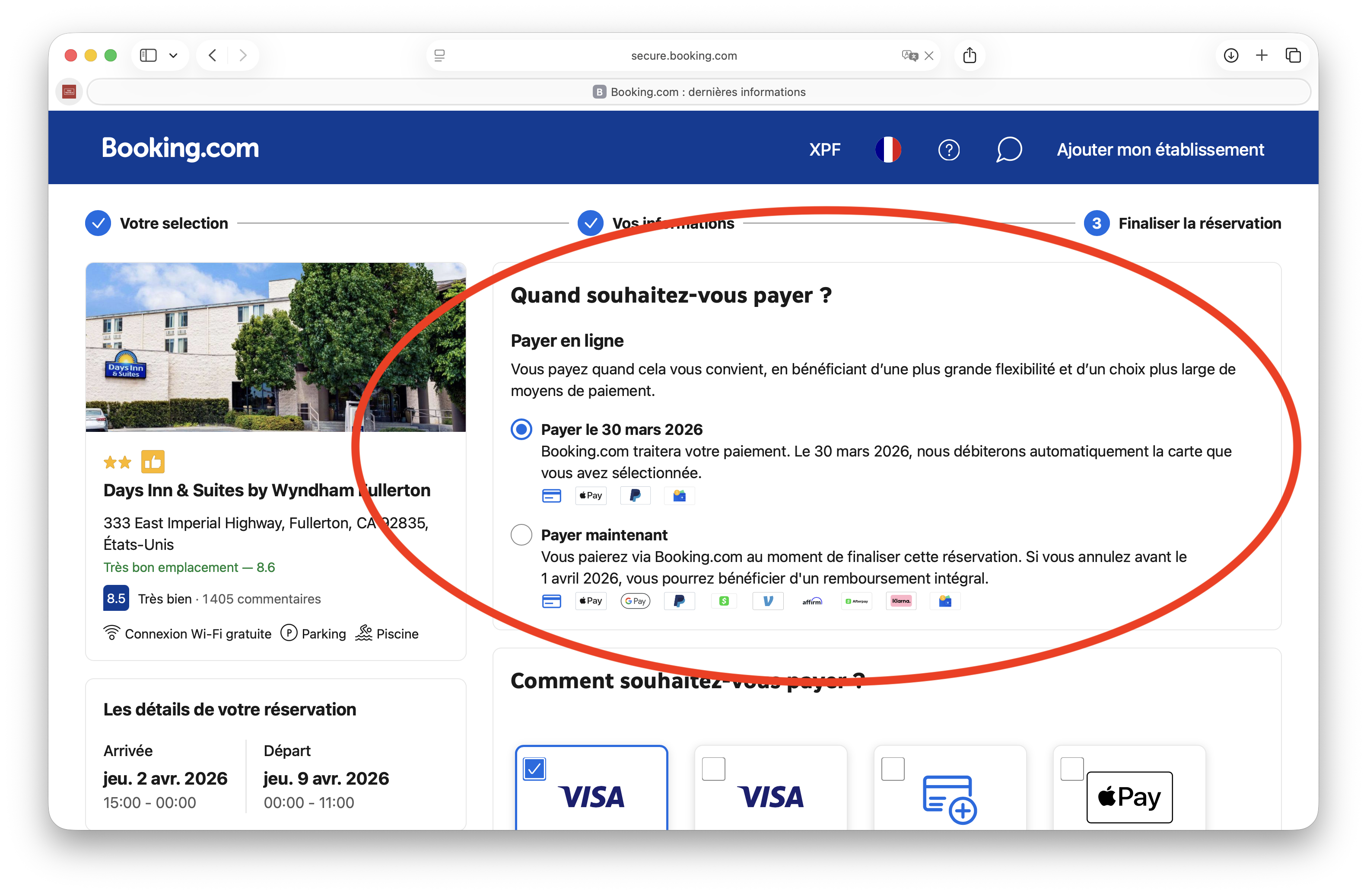Open Safari downloads icon

click(x=1231, y=56)
